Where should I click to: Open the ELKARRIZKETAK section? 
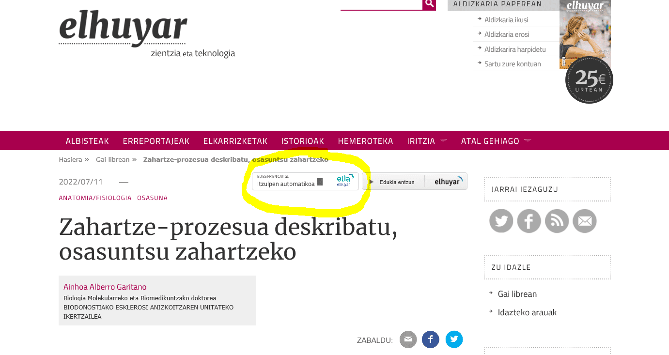tap(235, 141)
